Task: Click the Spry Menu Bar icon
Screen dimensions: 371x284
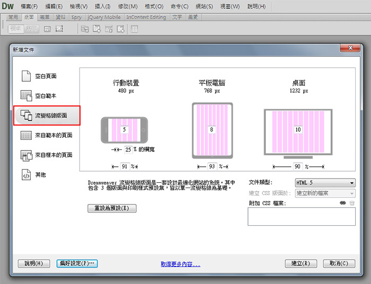Action: tap(84, 29)
